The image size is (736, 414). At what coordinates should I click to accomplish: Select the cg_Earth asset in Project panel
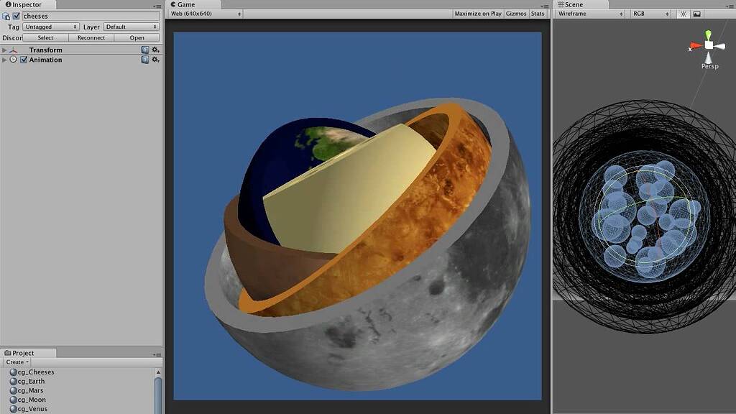(32, 381)
